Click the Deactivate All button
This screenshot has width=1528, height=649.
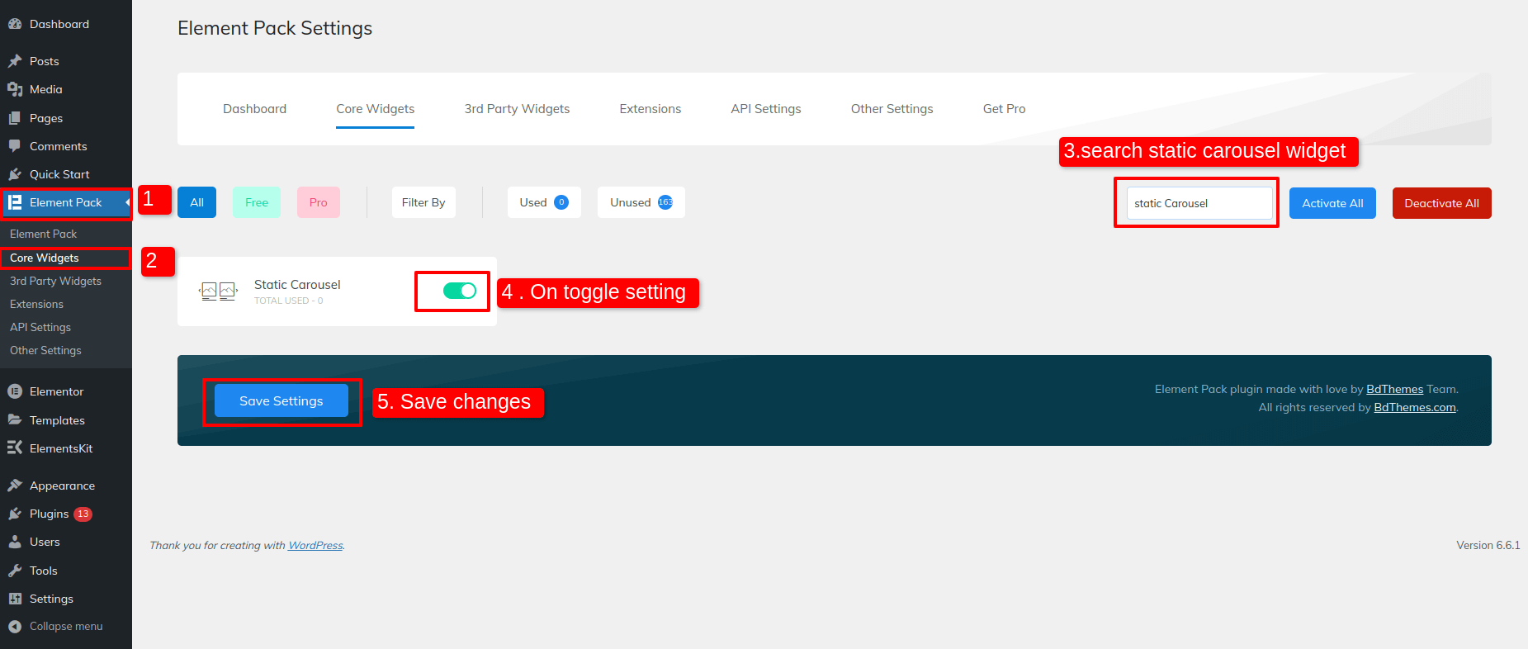click(x=1441, y=203)
